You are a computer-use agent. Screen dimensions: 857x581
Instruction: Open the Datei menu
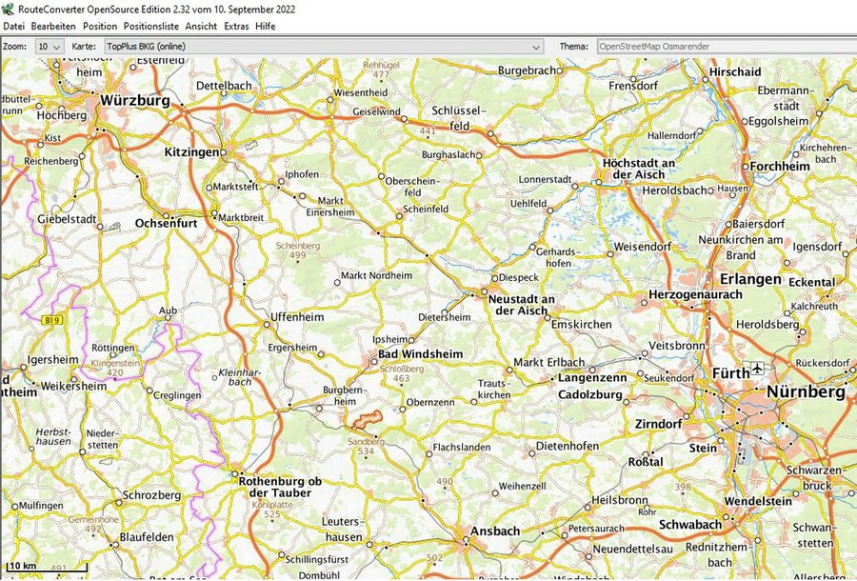click(14, 26)
